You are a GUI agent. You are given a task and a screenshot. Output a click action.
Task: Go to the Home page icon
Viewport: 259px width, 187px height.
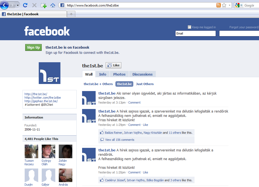(x=53, y=5)
